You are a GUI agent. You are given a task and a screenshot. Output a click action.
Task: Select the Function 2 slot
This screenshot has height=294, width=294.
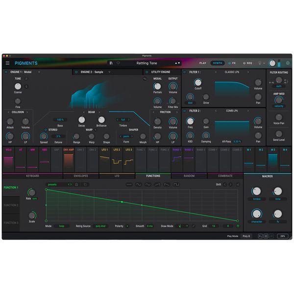tap(11, 205)
